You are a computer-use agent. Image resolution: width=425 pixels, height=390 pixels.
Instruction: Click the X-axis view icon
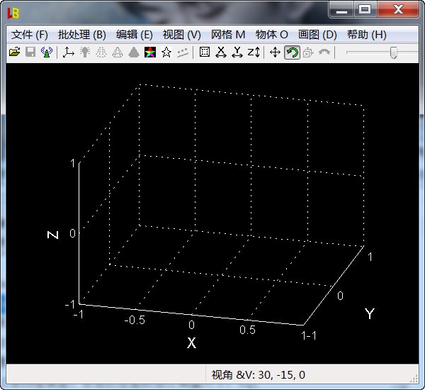(x=221, y=52)
